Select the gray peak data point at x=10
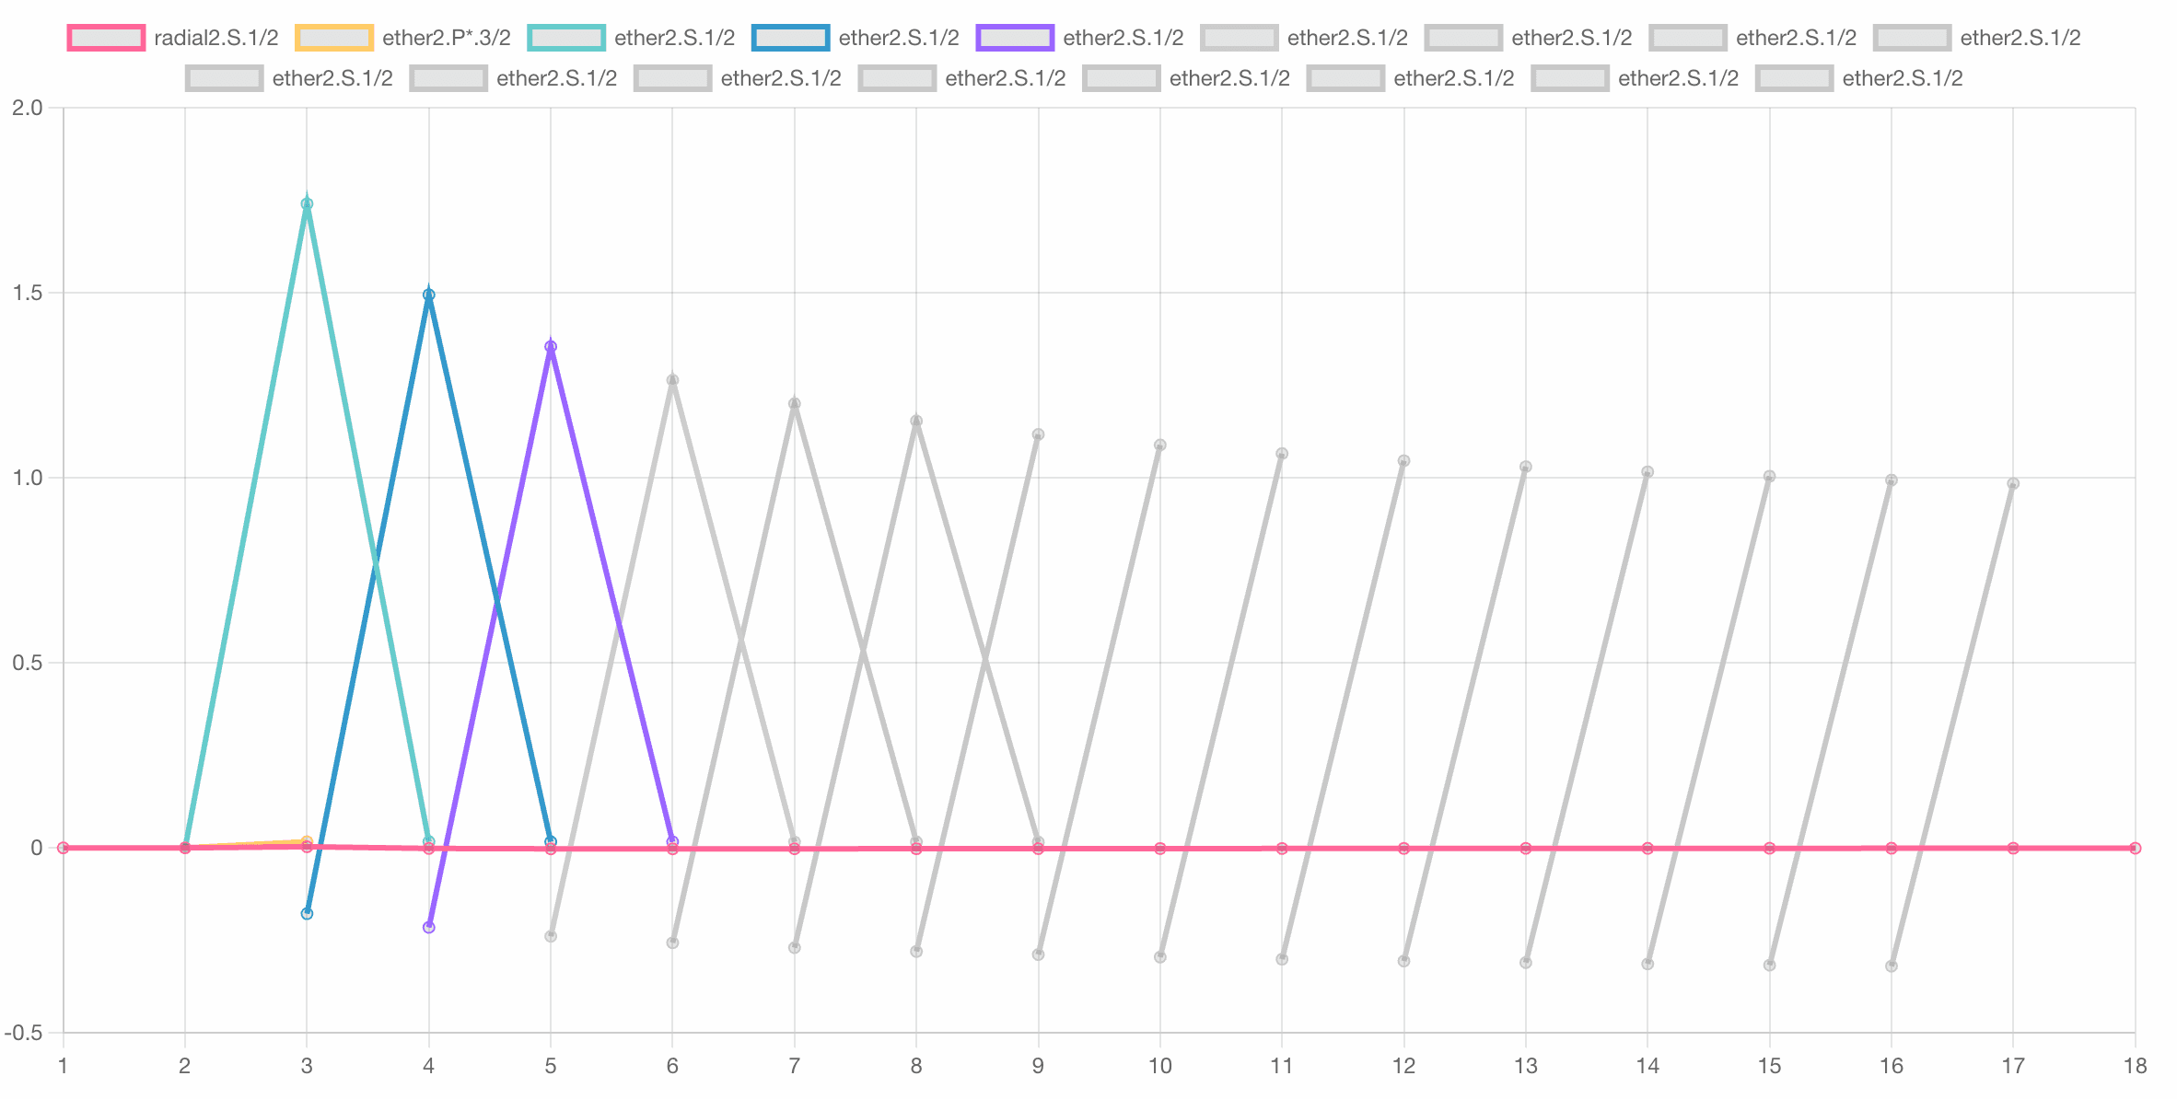The height and width of the screenshot is (1099, 2177). click(x=1160, y=445)
